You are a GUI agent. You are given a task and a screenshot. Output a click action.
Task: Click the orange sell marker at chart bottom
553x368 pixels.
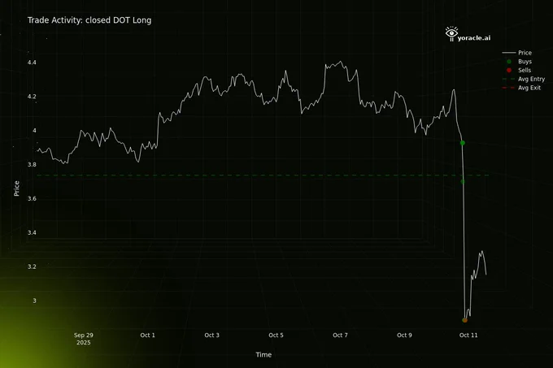[x=465, y=320]
